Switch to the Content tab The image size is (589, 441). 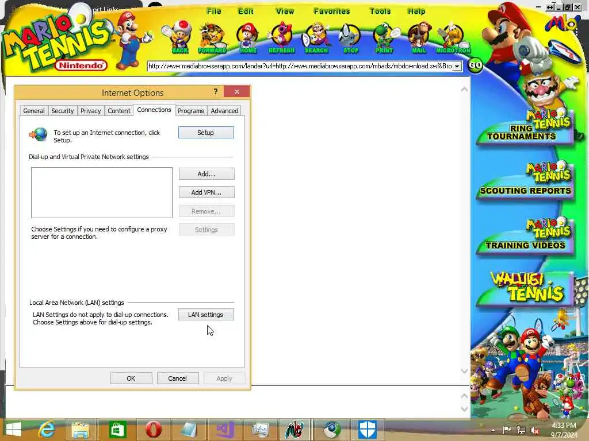[x=118, y=111]
